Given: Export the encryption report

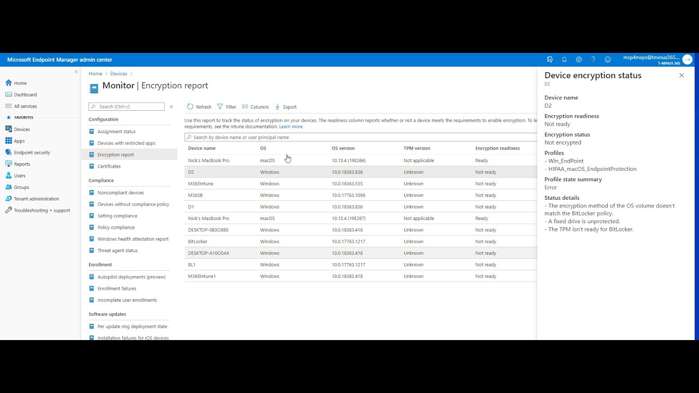Looking at the screenshot, I should click(286, 107).
